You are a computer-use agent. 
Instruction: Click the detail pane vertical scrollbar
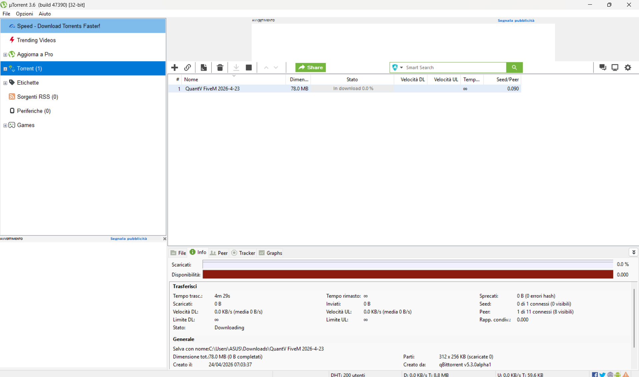634,318
